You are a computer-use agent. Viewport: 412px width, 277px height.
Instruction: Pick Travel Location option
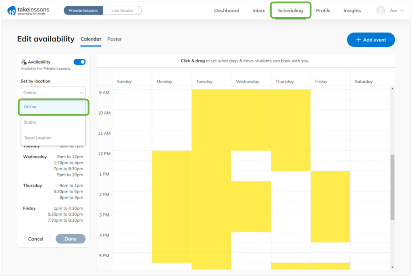click(53, 138)
